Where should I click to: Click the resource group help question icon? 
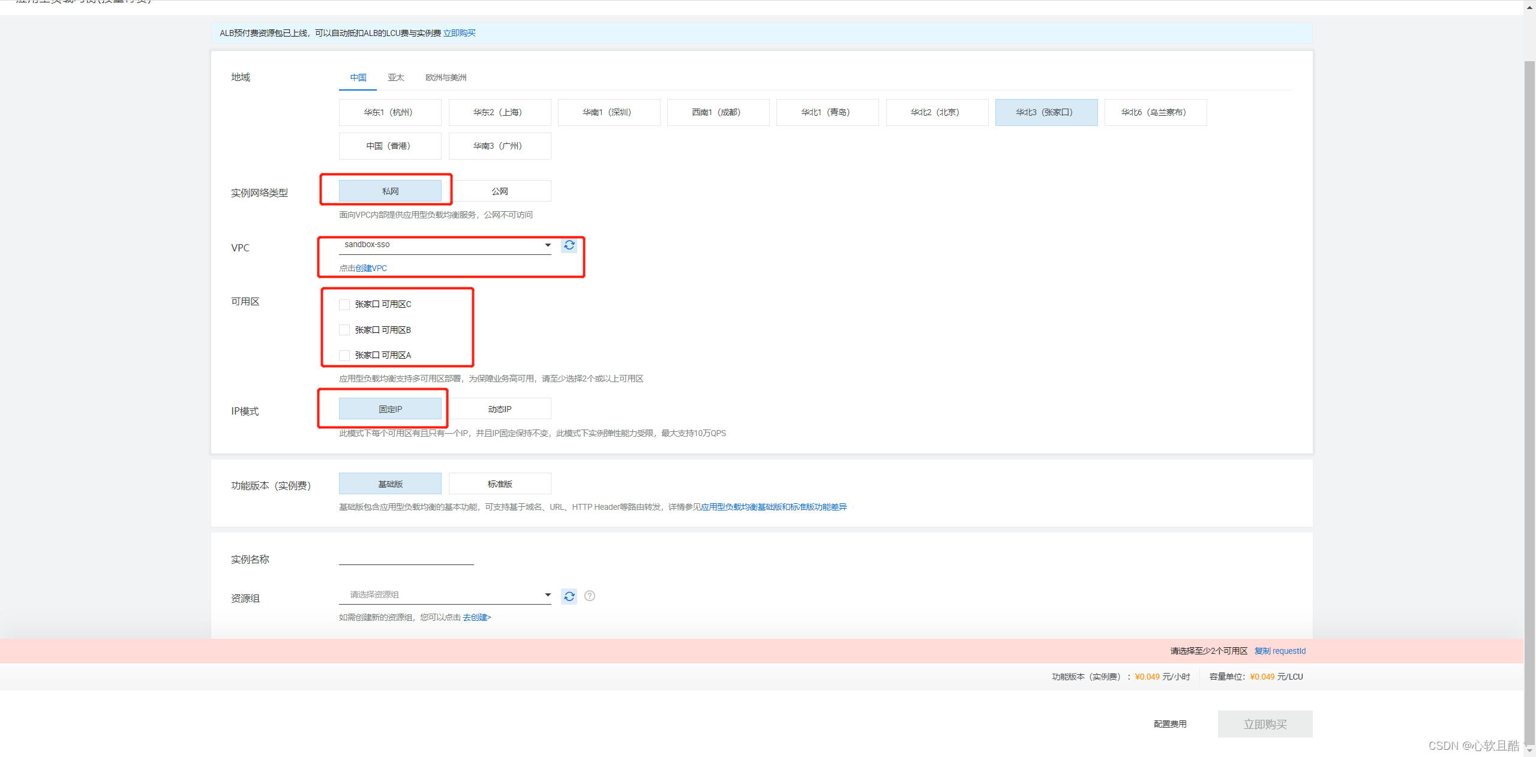point(590,596)
